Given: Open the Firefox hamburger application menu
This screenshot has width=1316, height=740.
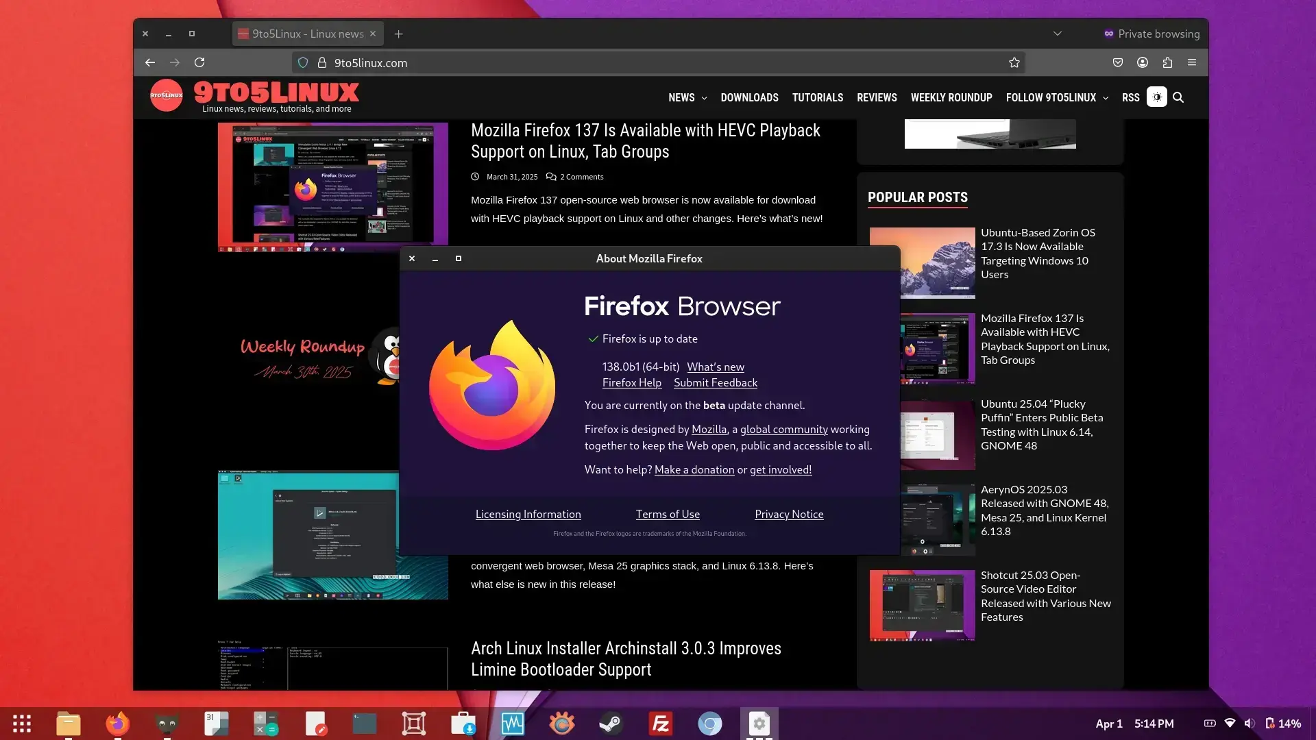Looking at the screenshot, I should [1192, 62].
